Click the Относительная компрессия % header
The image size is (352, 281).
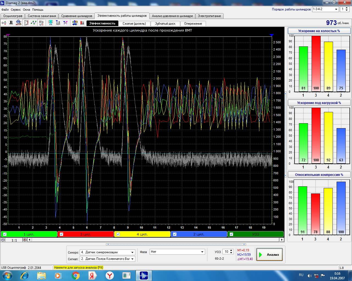pyautogui.click(x=319, y=175)
